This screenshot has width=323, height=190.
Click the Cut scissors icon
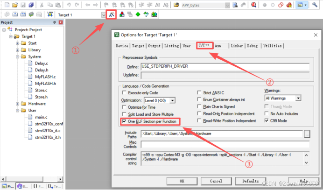42,5
